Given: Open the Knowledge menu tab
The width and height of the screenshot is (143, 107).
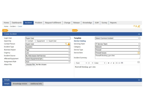Looking at the screenshot, I should point(87,23).
